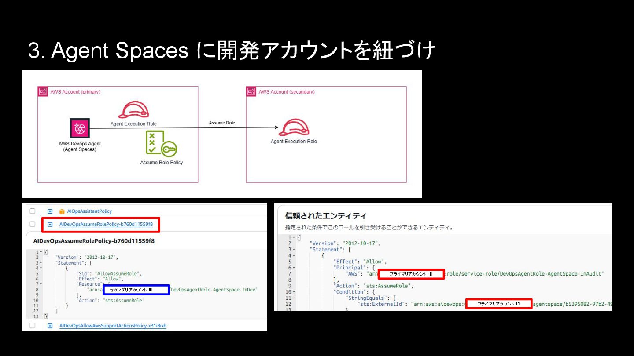This screenshot has height=356, width=634.
Task: Check the AIDevOpsAllowAwsSupportActionsPolicy row checkbox
Action: 33,326
